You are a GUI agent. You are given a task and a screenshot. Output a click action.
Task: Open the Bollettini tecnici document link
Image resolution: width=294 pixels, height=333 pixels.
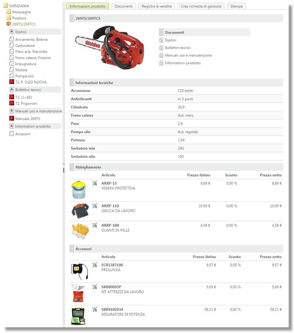(177, 48)
